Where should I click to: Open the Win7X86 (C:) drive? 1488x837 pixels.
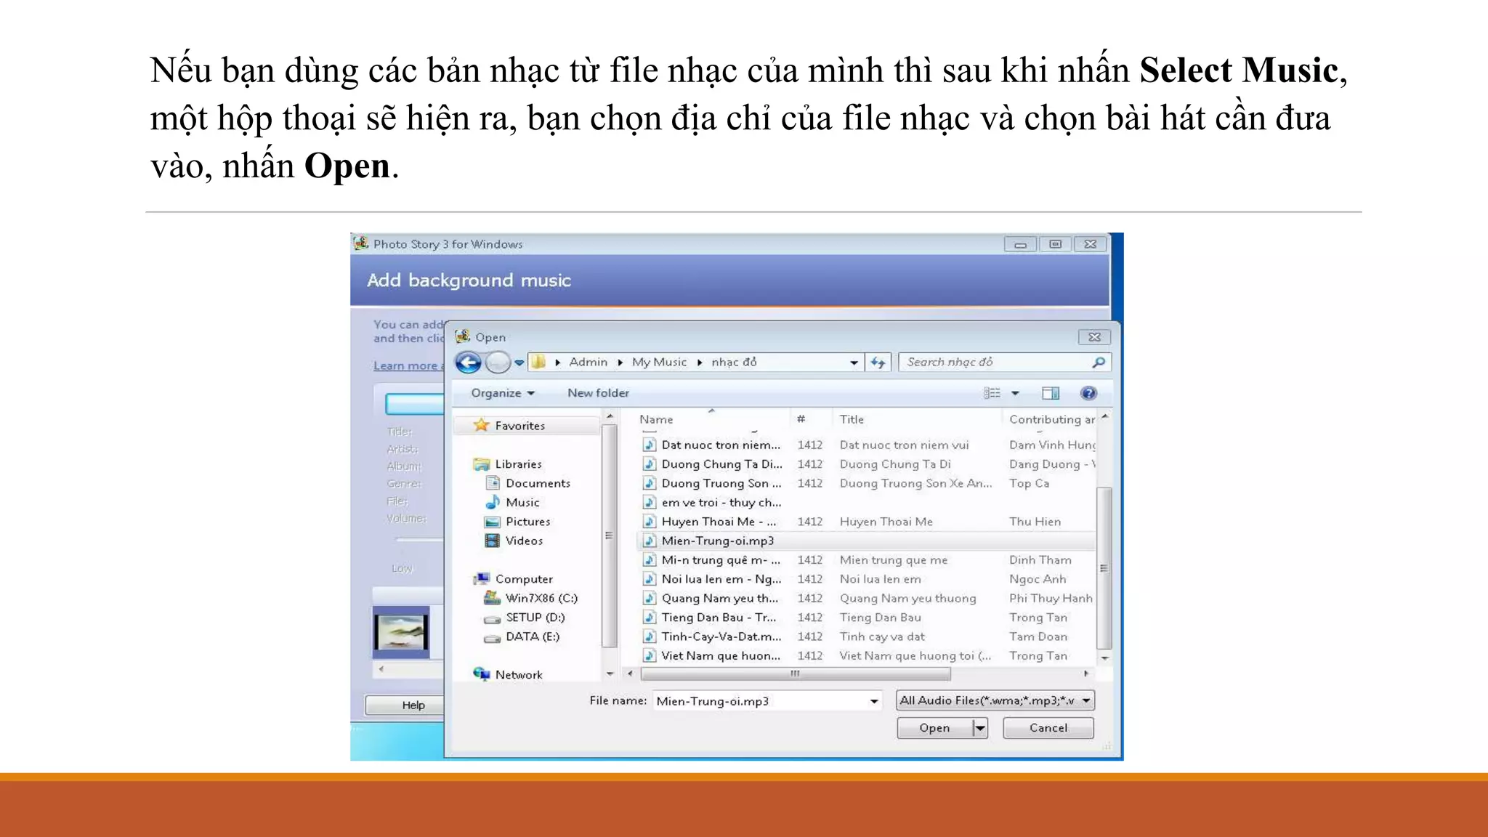[541, 598]
